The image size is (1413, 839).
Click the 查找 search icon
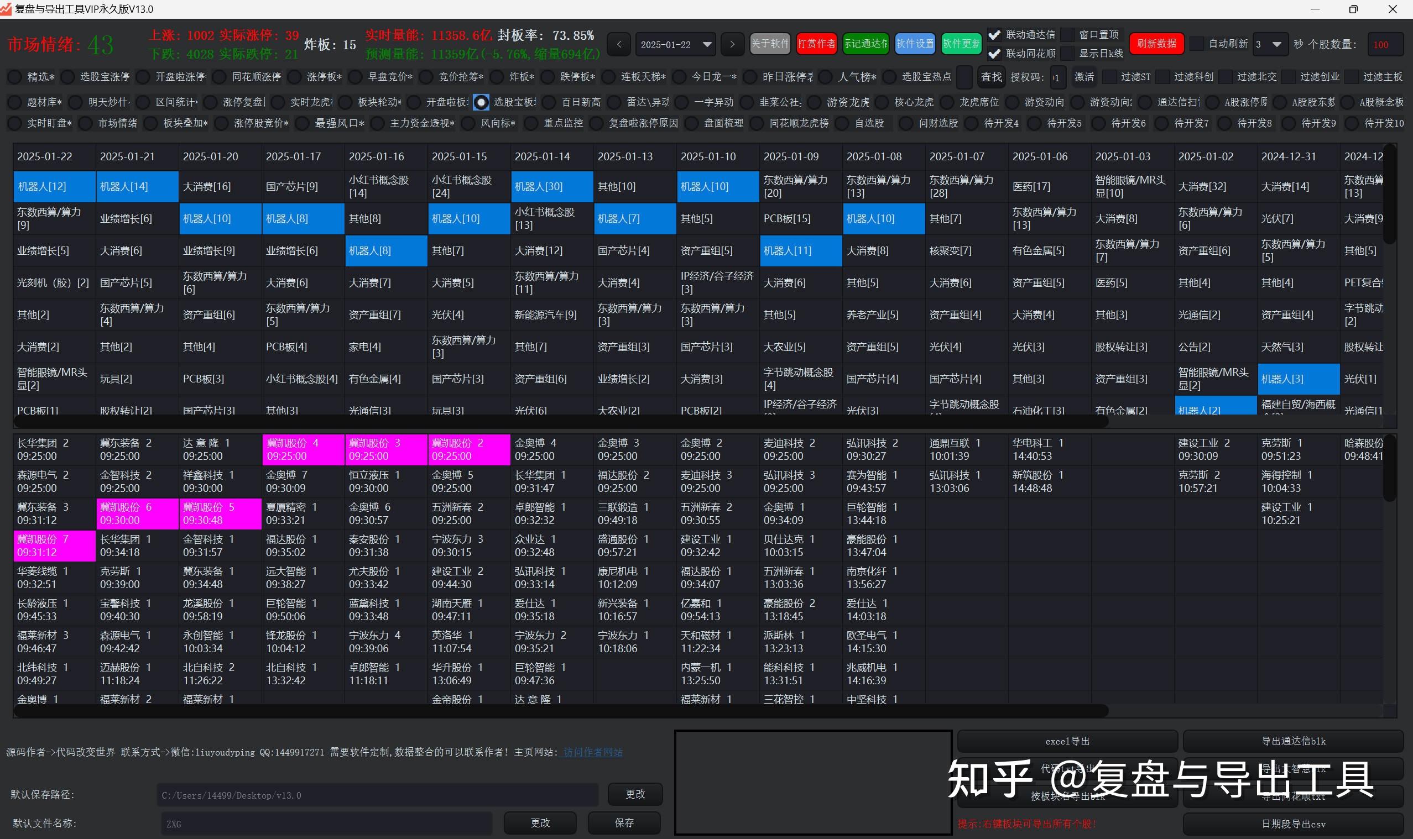(991, 77)
